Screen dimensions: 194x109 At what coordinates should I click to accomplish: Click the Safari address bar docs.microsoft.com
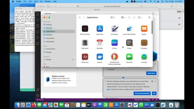112,6
